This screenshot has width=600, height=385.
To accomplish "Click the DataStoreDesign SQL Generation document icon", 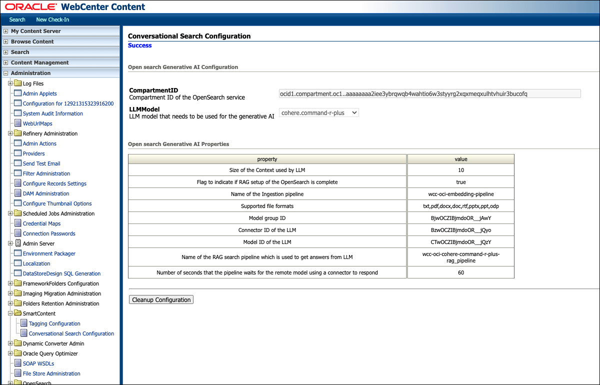I will coord(18,273).
